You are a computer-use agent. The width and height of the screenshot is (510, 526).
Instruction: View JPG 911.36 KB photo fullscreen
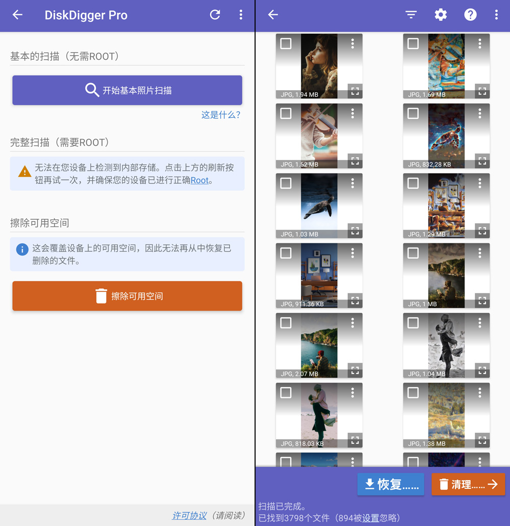click(355, 300)
